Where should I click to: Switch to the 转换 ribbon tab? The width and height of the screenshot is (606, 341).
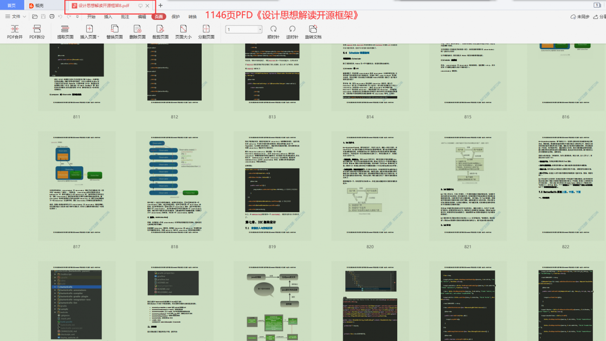193,17
